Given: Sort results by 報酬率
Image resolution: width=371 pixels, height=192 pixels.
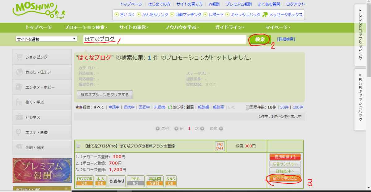Looking at the screenshot, I should pyautogui.click(x=219, y=107).
